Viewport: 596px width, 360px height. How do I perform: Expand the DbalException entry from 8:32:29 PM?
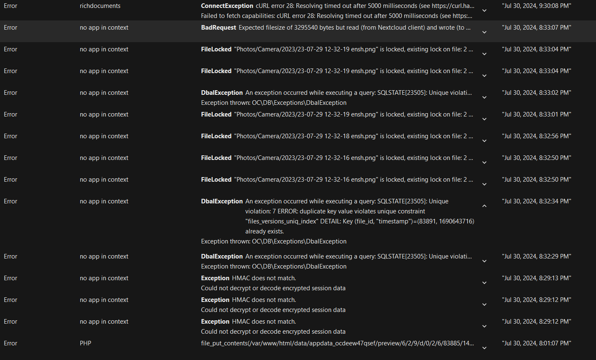[x=484, y=261]
